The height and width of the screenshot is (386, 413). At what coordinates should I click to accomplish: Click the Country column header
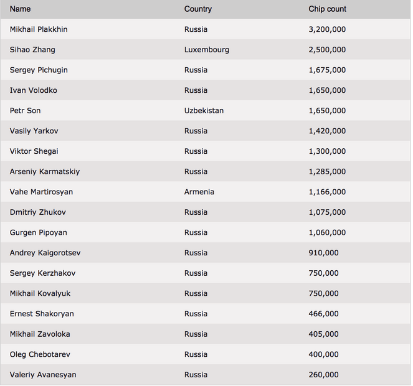click(198, 9)
